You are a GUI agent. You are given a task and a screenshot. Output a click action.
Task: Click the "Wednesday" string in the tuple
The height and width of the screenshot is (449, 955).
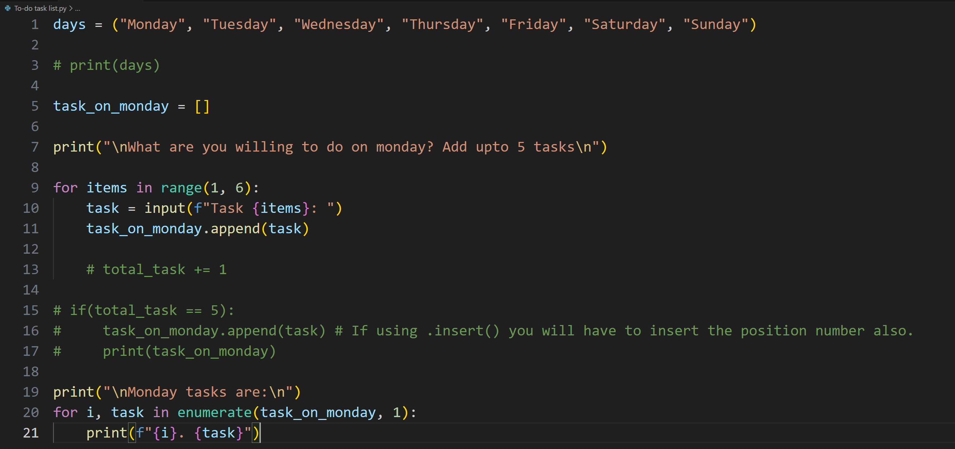pyautogui.click(x=338, y=24)
